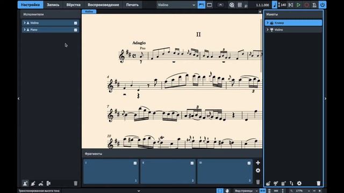This screenshot has height=193, width=344.
Task: Select the Violino layout in Макеты
Action: pos(293,29)
